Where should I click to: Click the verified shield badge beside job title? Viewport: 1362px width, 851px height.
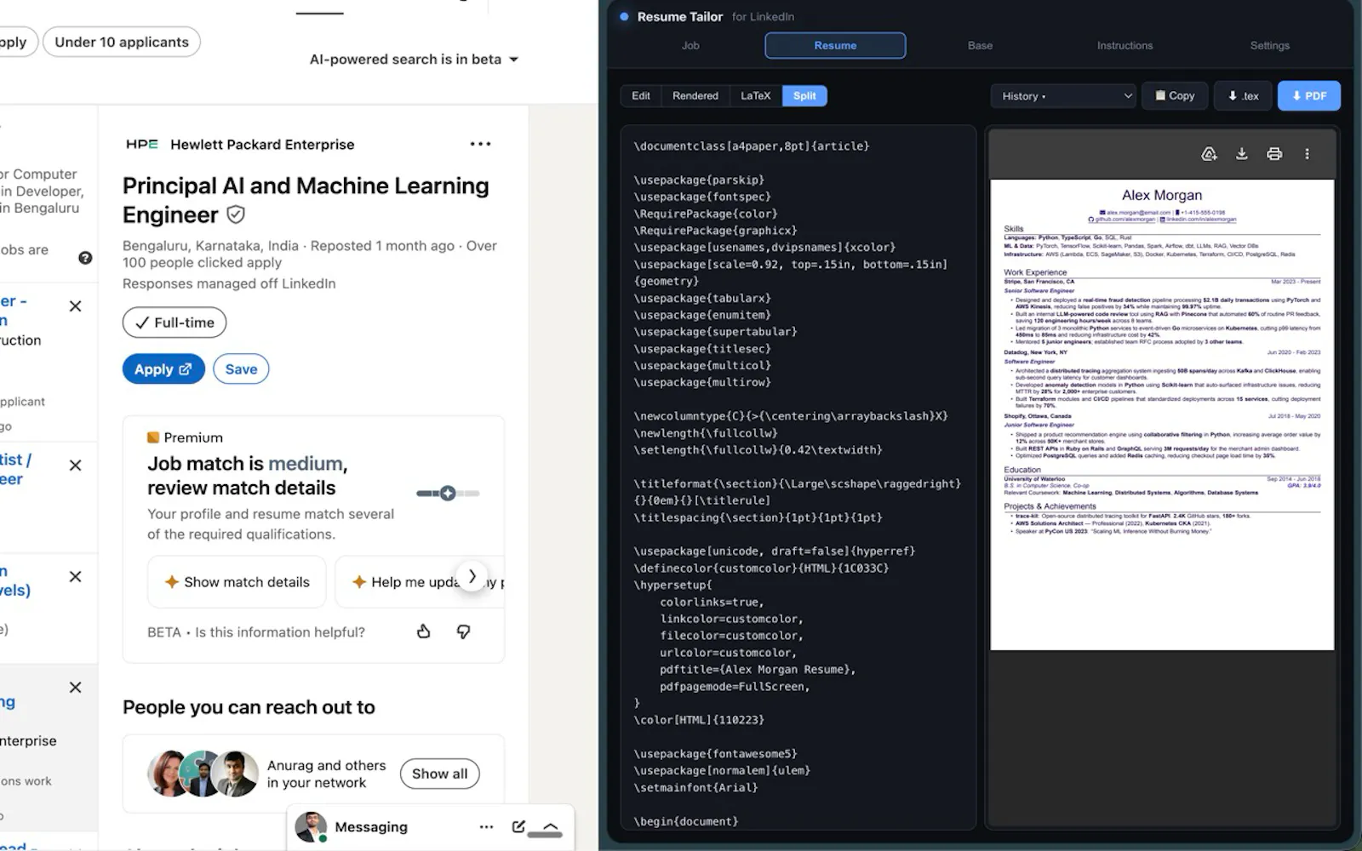pyautogui.click(x=236, y=214)
